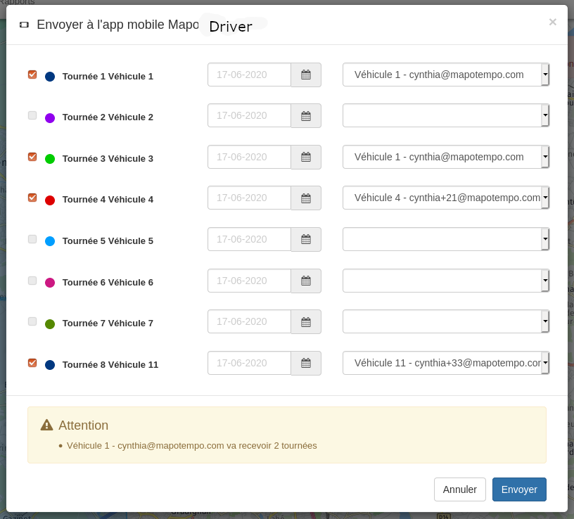Focus the date field for Tournée 8
The height and width of the screenshot is (519, 574).
tap(249, 363)
